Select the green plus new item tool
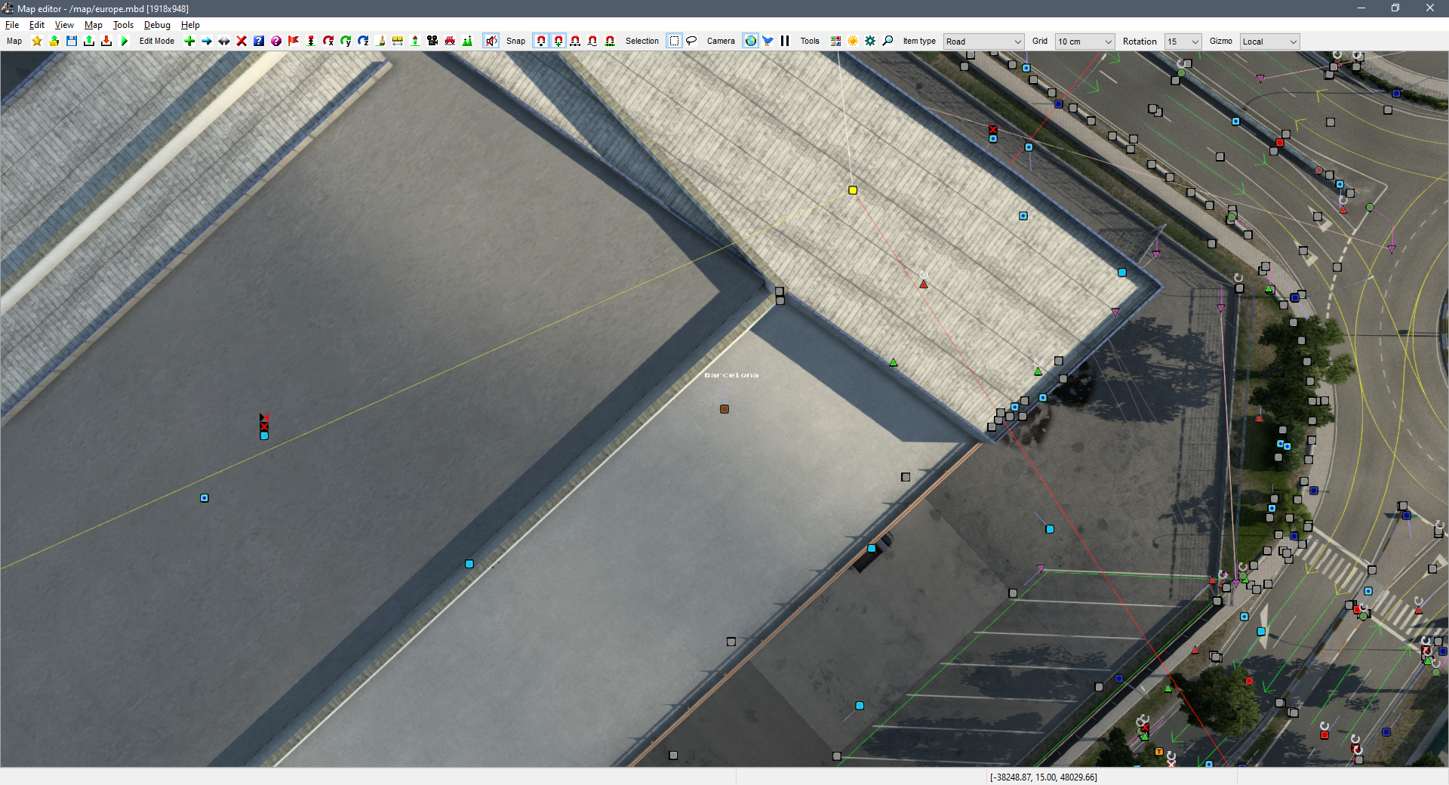Screen dimensions: 1449x785 189,41
